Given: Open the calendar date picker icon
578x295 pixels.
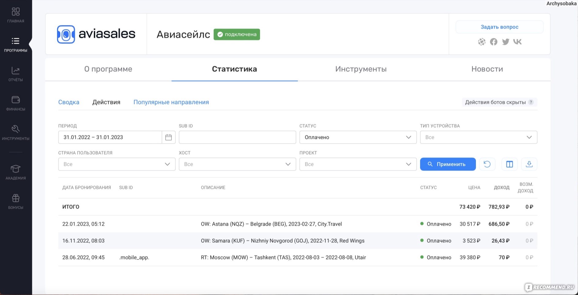Looking at the screenshot, I should 168,137.
